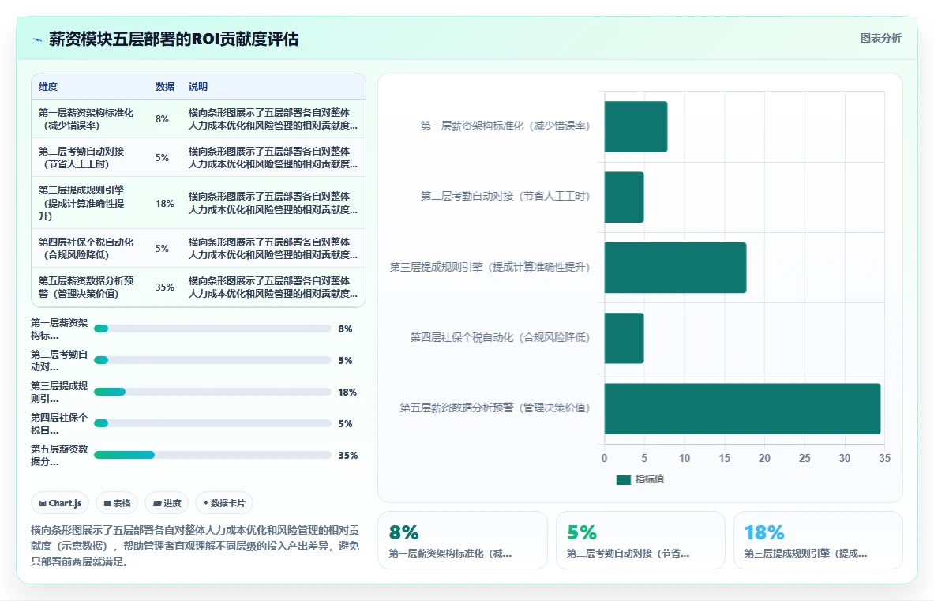Click the chart bar for 第三层提成规则引擎
The image size is (934, 601).
pos(676,268)
